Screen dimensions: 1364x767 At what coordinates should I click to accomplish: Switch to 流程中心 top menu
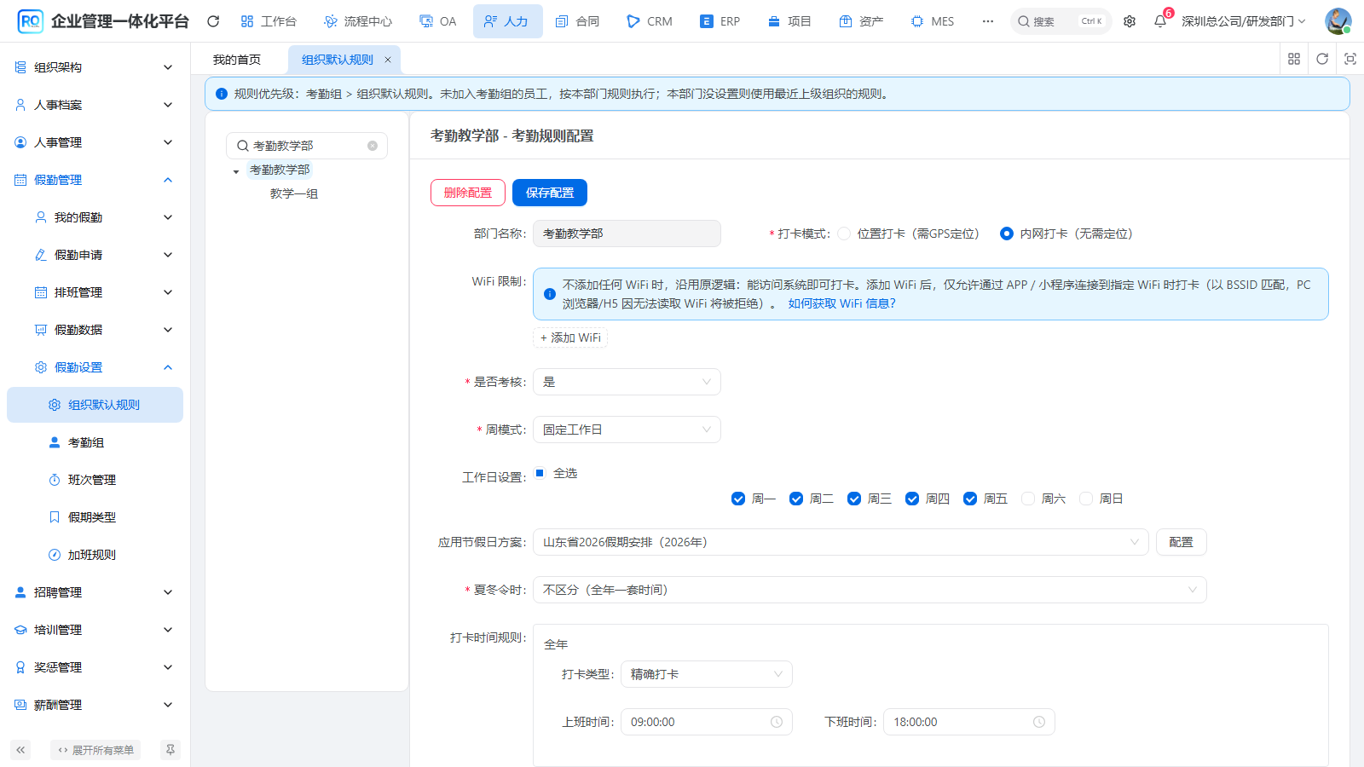pos(358,21)
